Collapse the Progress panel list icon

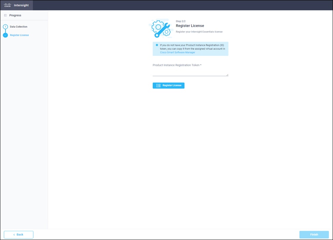5,15
